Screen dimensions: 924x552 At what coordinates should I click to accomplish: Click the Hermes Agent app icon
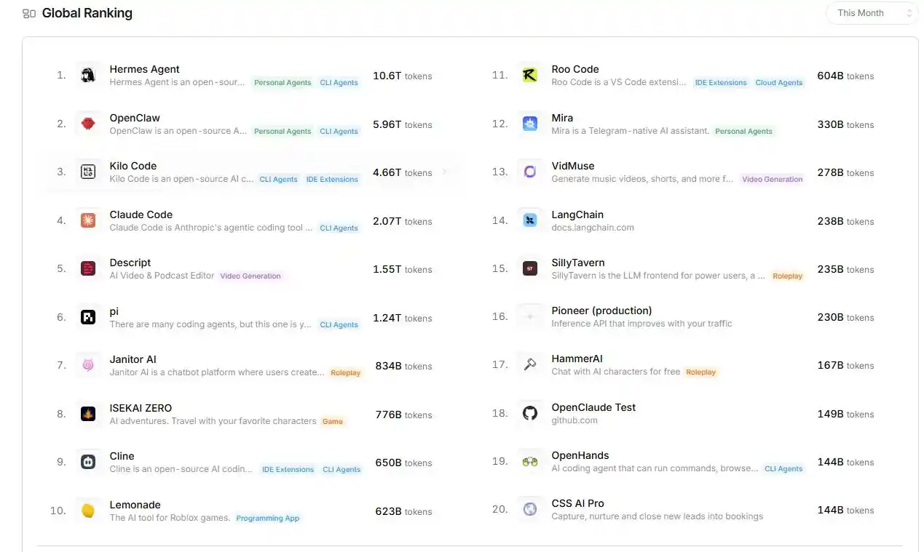[88, 76]
